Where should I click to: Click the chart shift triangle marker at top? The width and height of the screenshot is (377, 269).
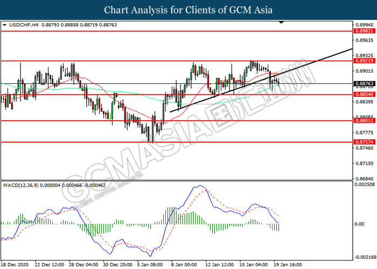pyautogui.click(x=281, y=23)
